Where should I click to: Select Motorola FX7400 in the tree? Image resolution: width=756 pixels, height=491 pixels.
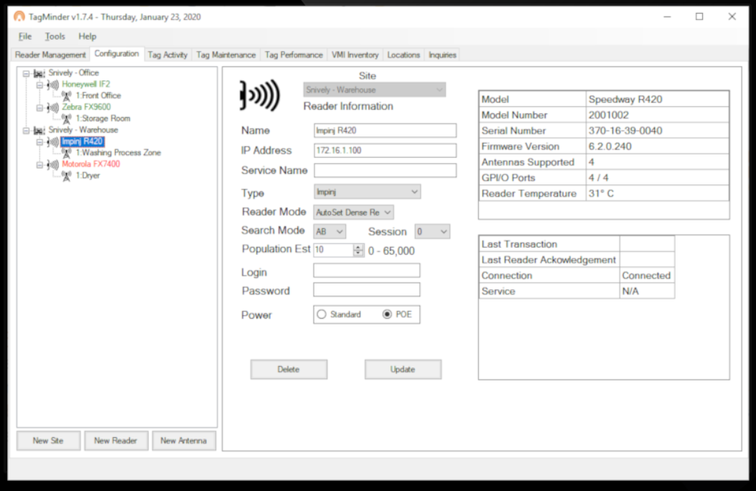(x=90, y=164)
